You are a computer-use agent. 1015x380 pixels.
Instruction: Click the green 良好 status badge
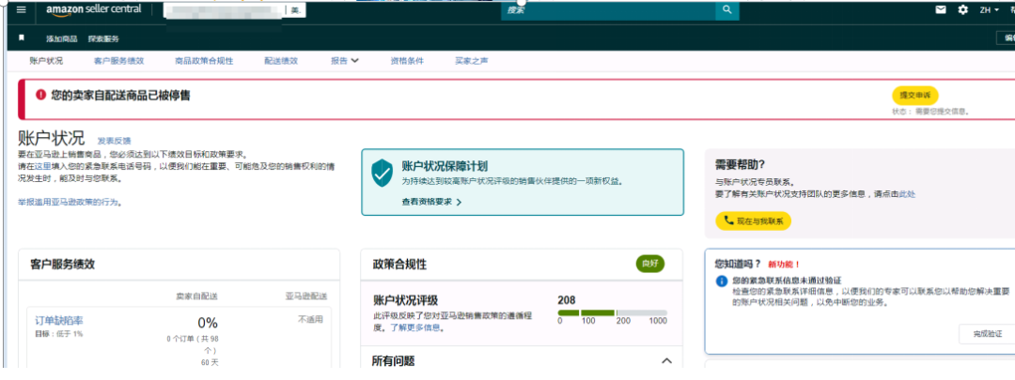click(650, 264)
